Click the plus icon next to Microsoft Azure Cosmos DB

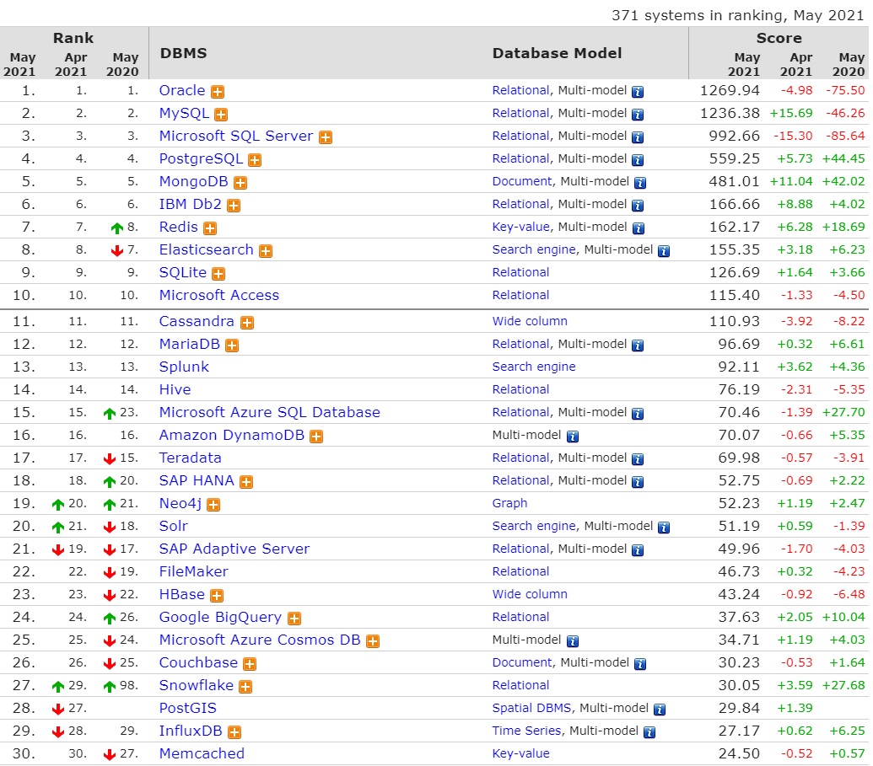pos(373,641)
